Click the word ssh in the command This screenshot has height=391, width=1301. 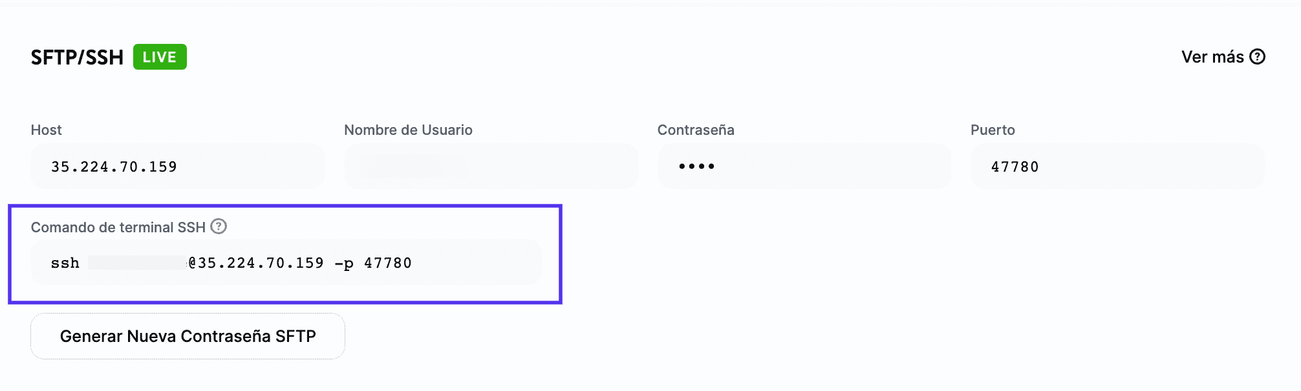pos(65,263)
